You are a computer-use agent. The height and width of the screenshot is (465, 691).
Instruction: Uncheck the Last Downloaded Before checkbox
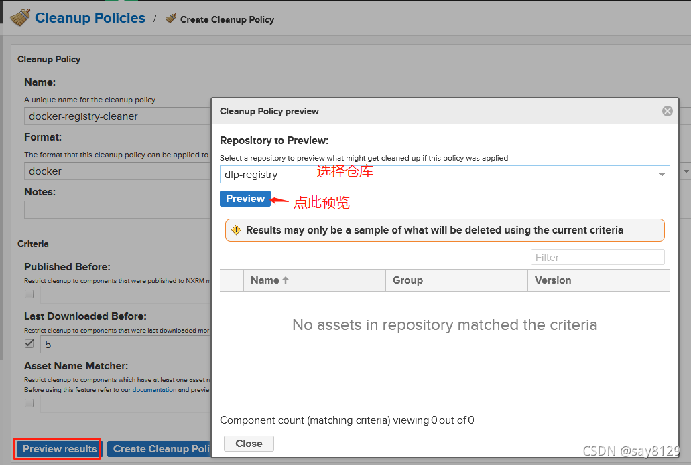pyautogui.click(x=29, y=343)
